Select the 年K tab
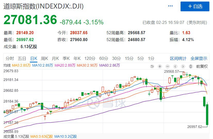Screen dimensions: 213x139 [x=77, y=59]
